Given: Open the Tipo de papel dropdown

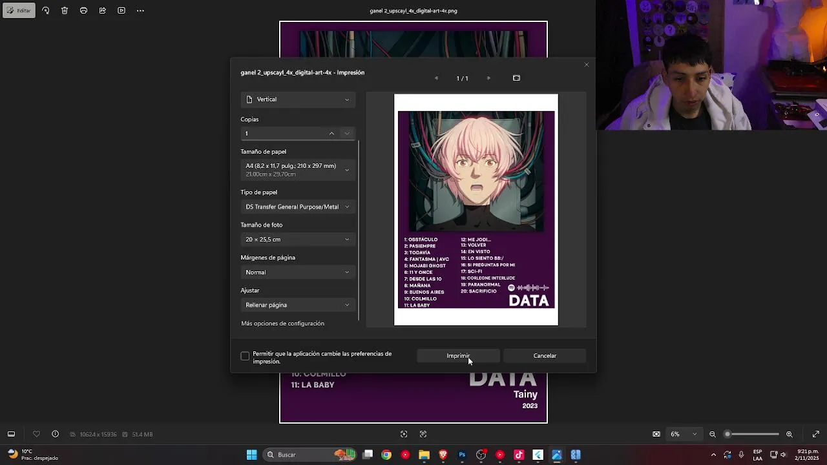Looking at the screenshot, I should point(298,207).
